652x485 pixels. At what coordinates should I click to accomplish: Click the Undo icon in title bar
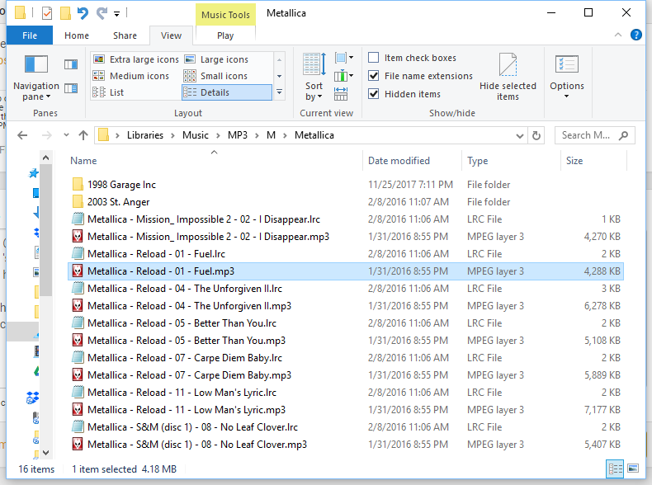83,13
